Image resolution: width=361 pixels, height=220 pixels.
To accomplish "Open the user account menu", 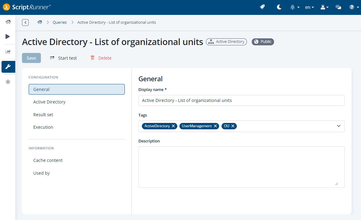I will coord(324,7).
